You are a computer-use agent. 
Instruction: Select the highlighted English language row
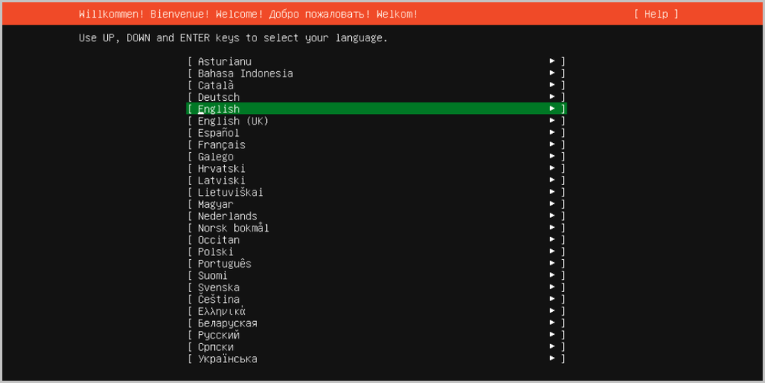[375, 109]
